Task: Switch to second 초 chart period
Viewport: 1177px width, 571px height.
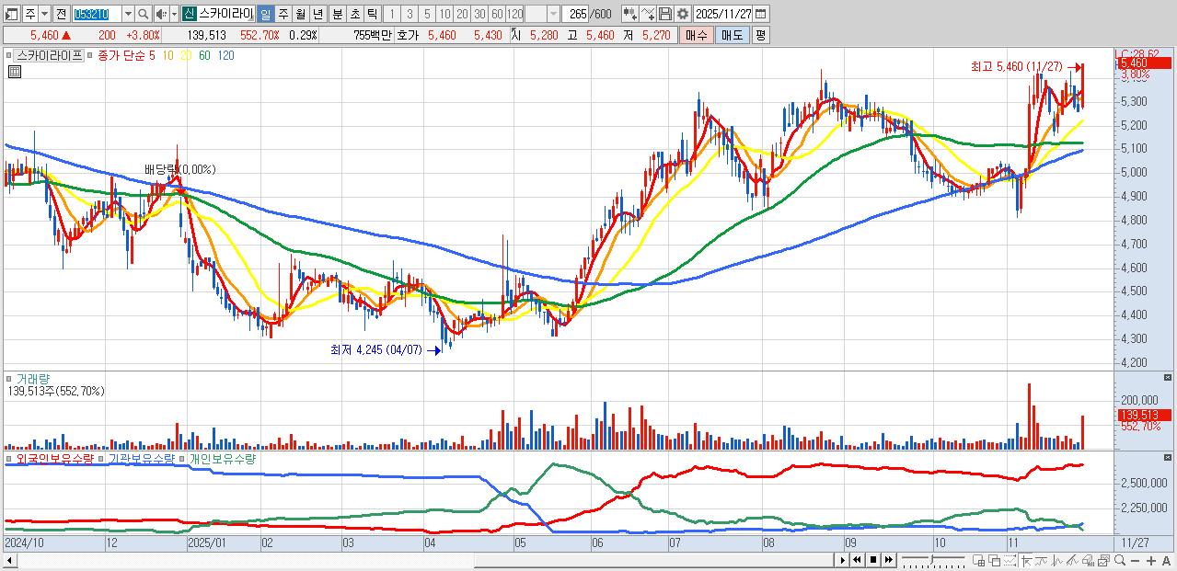Action: click(x=354, y=14)
